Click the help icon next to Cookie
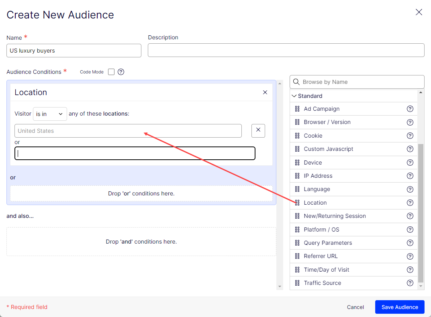Screen dimensions: 431x317 tap(410, 136)
